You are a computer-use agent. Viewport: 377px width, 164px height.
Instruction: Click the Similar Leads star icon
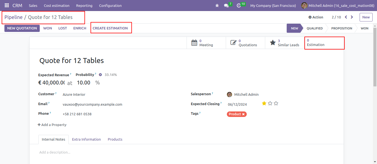coord(273,43)
